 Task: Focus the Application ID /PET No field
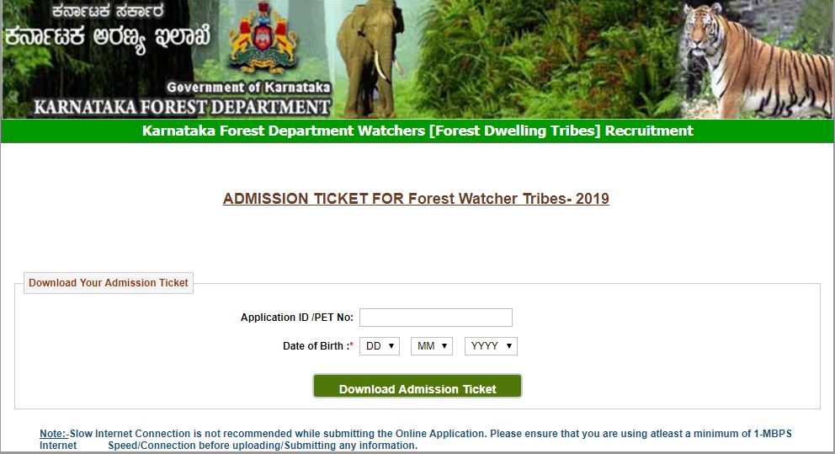coord(436,318)
